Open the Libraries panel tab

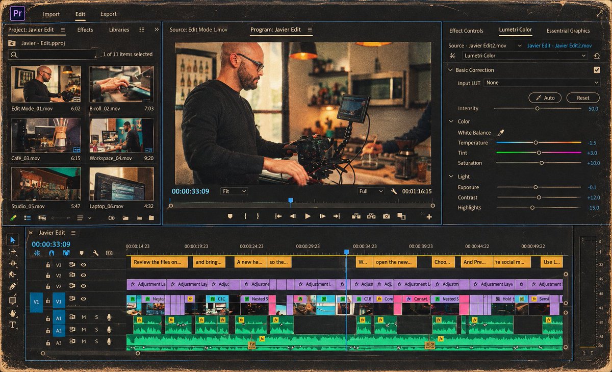(x=119, y=30)
